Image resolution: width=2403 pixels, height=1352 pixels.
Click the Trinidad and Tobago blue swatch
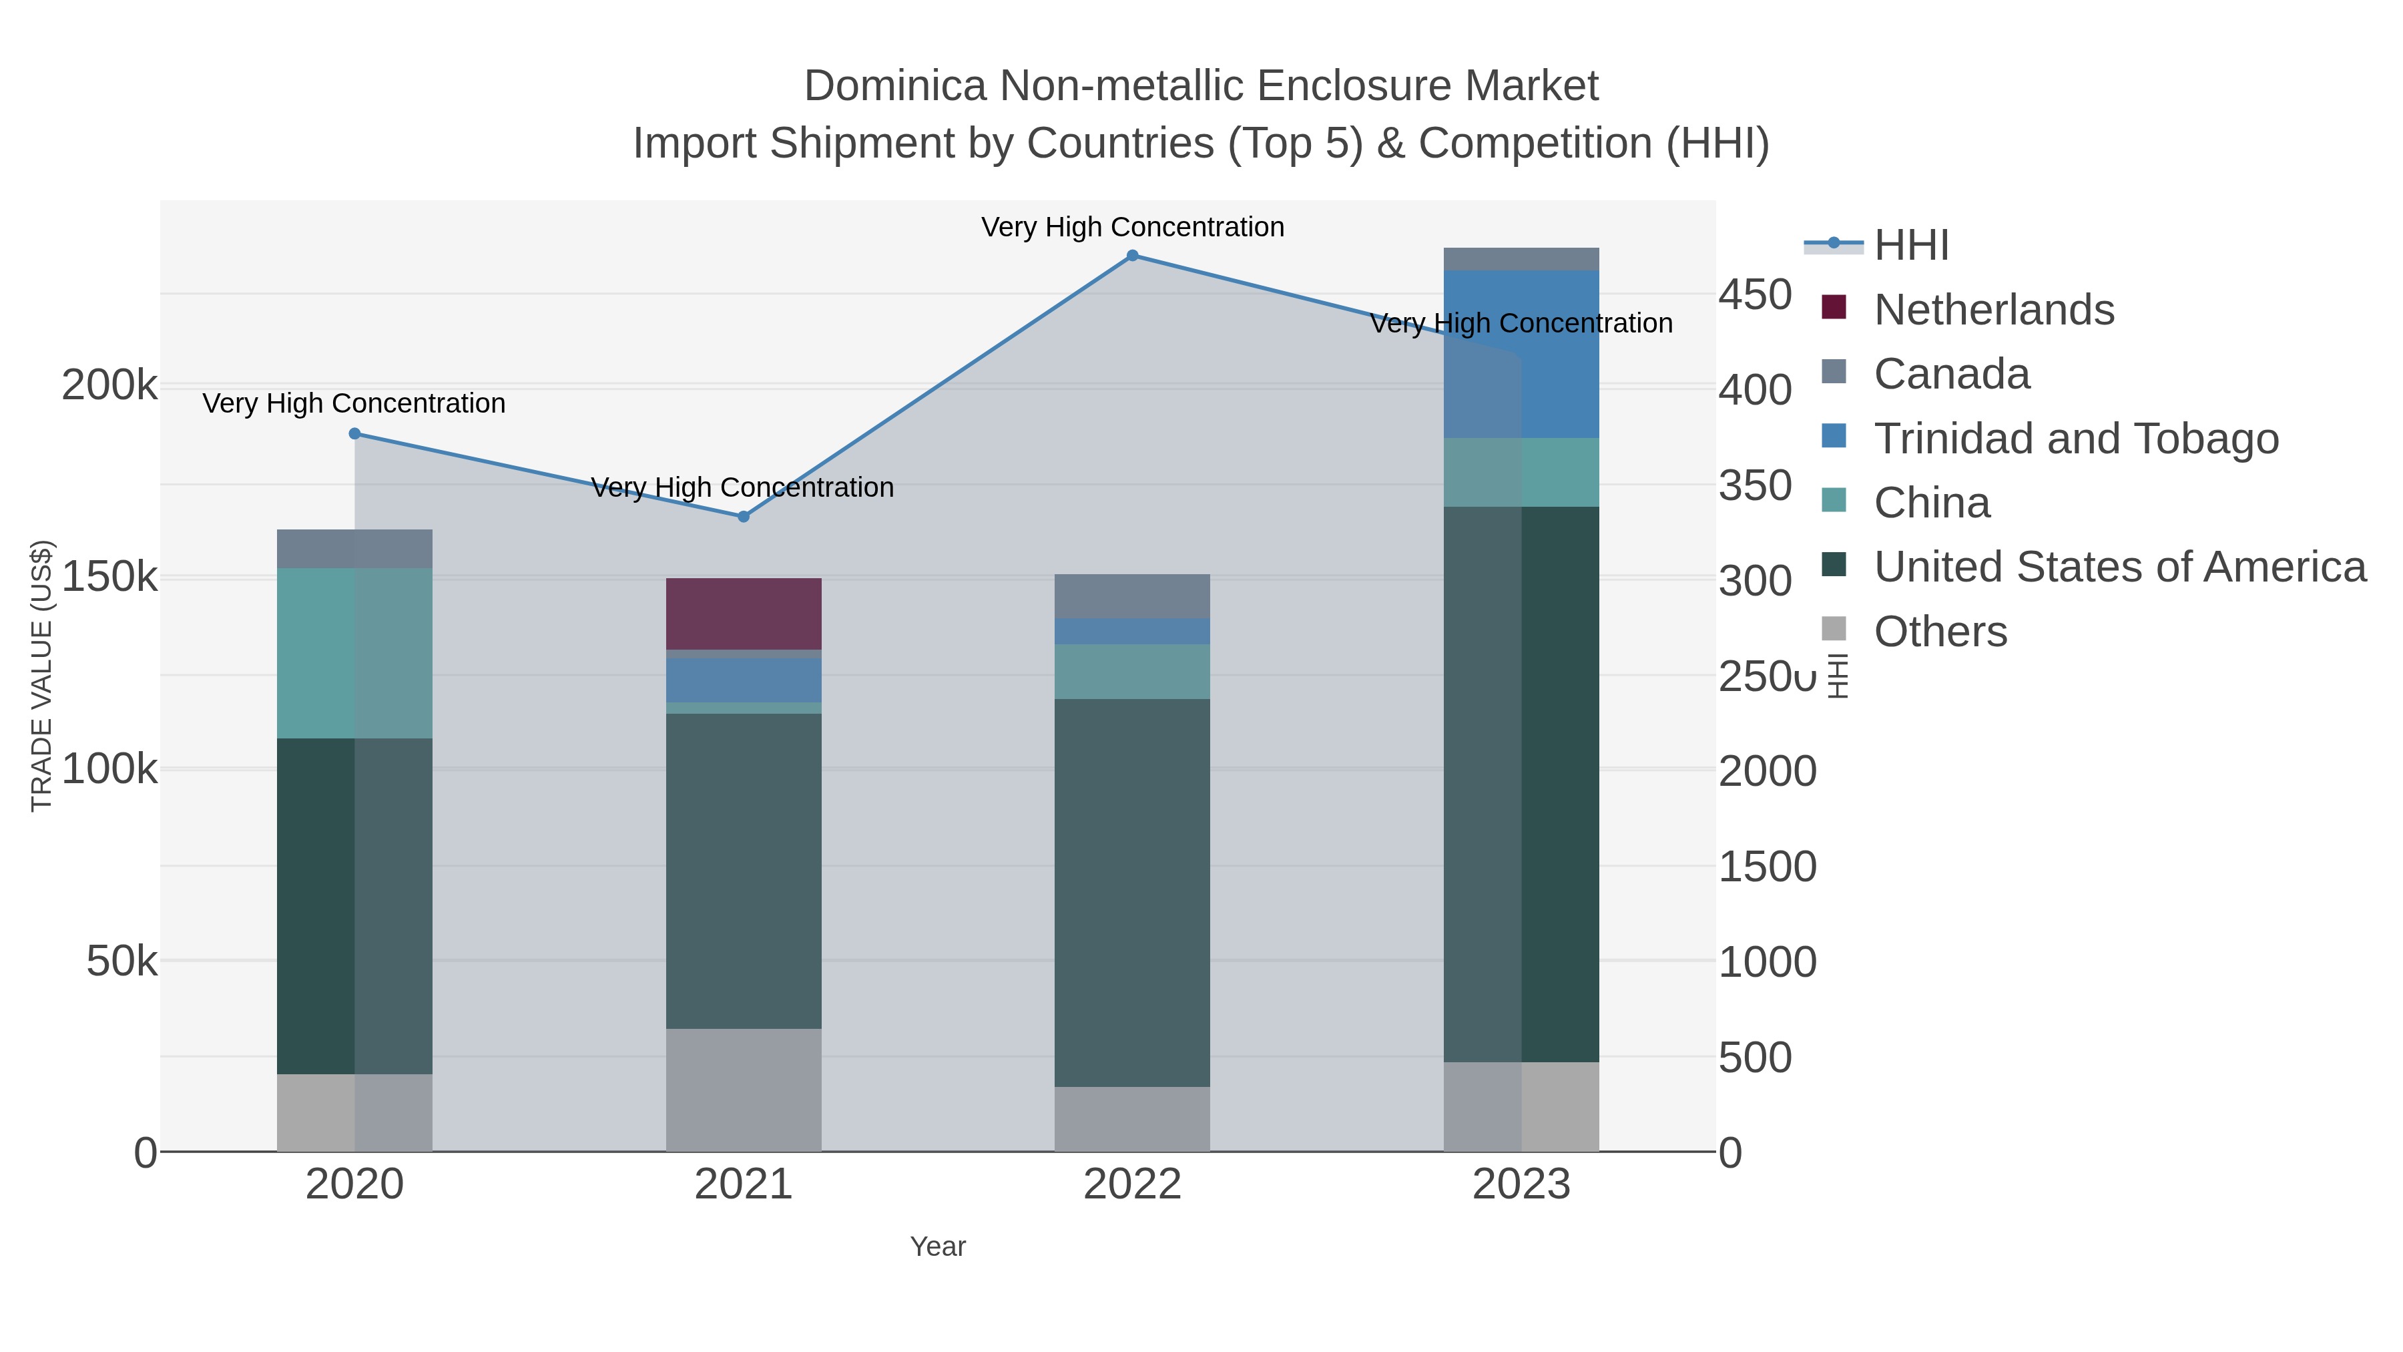1834,436
